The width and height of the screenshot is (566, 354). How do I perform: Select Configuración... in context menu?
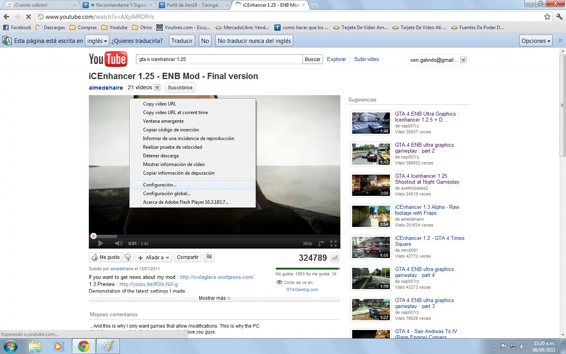(193, 185)
